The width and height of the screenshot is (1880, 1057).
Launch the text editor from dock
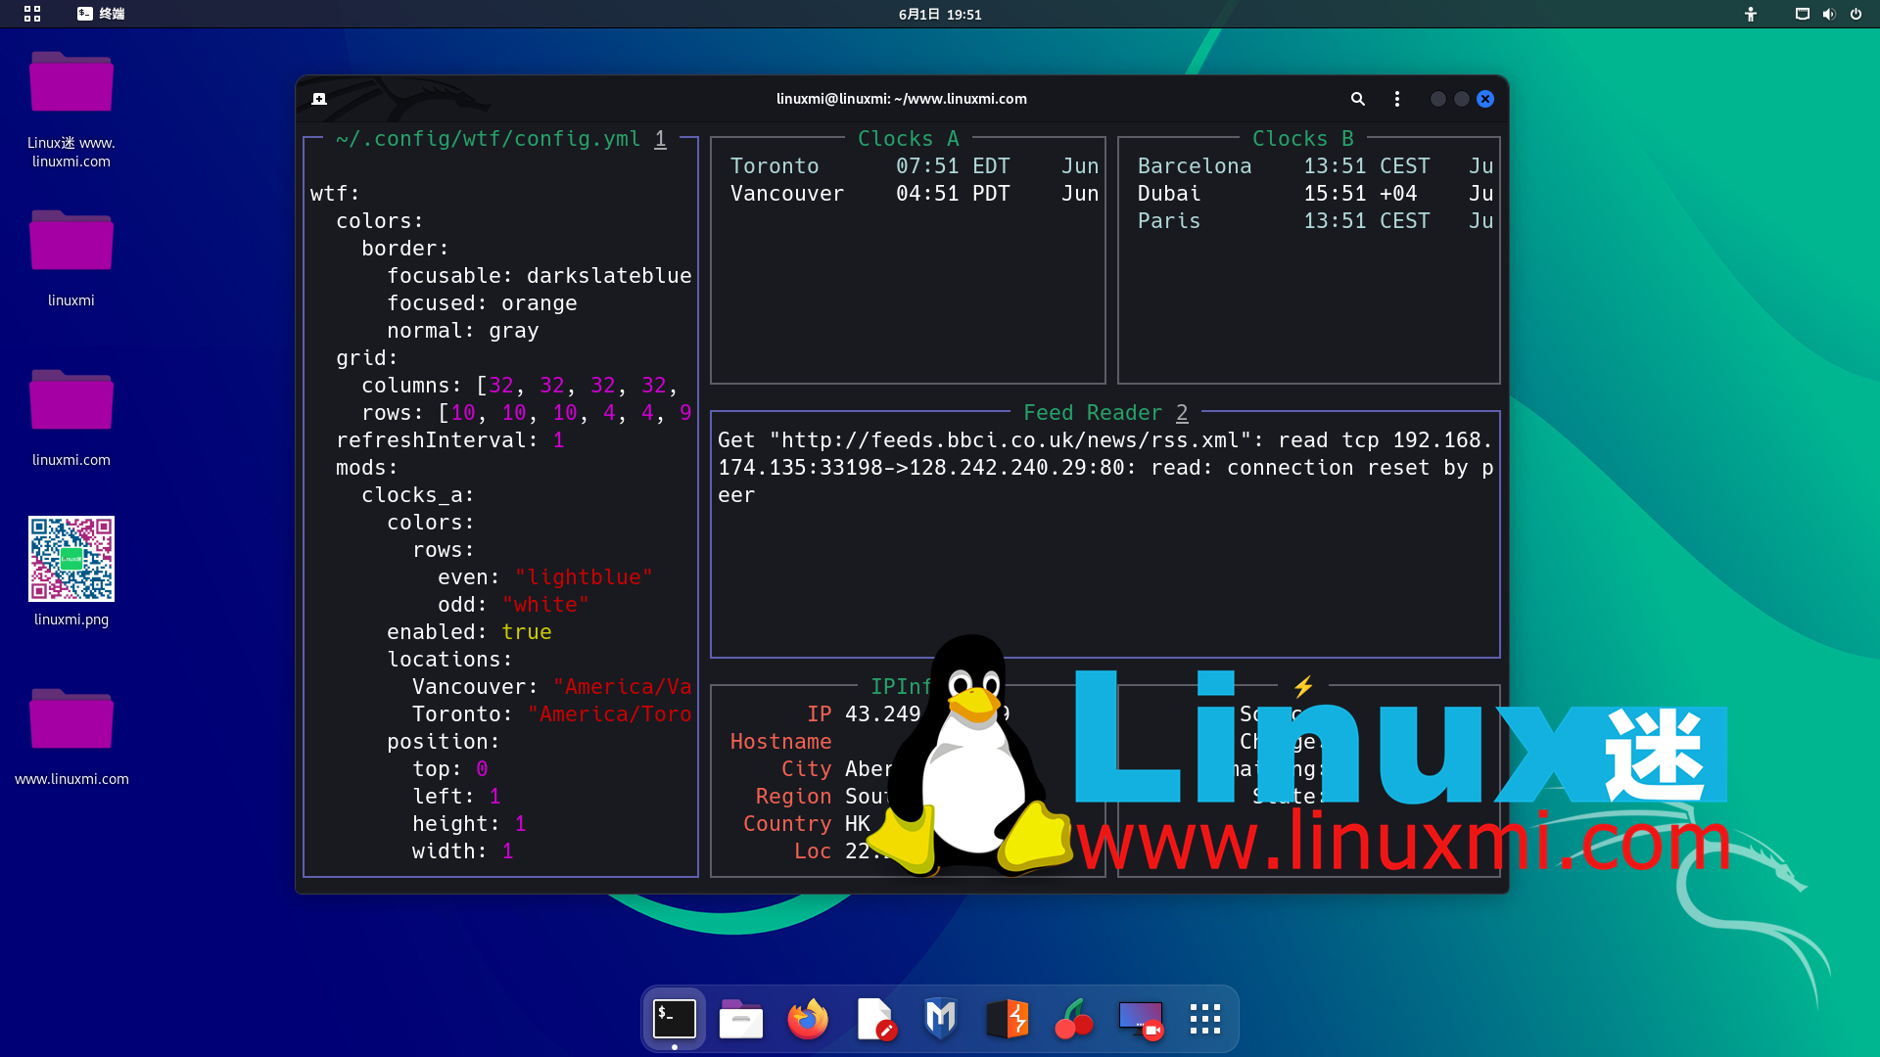pyautogui.click(x=874, y=1019)
